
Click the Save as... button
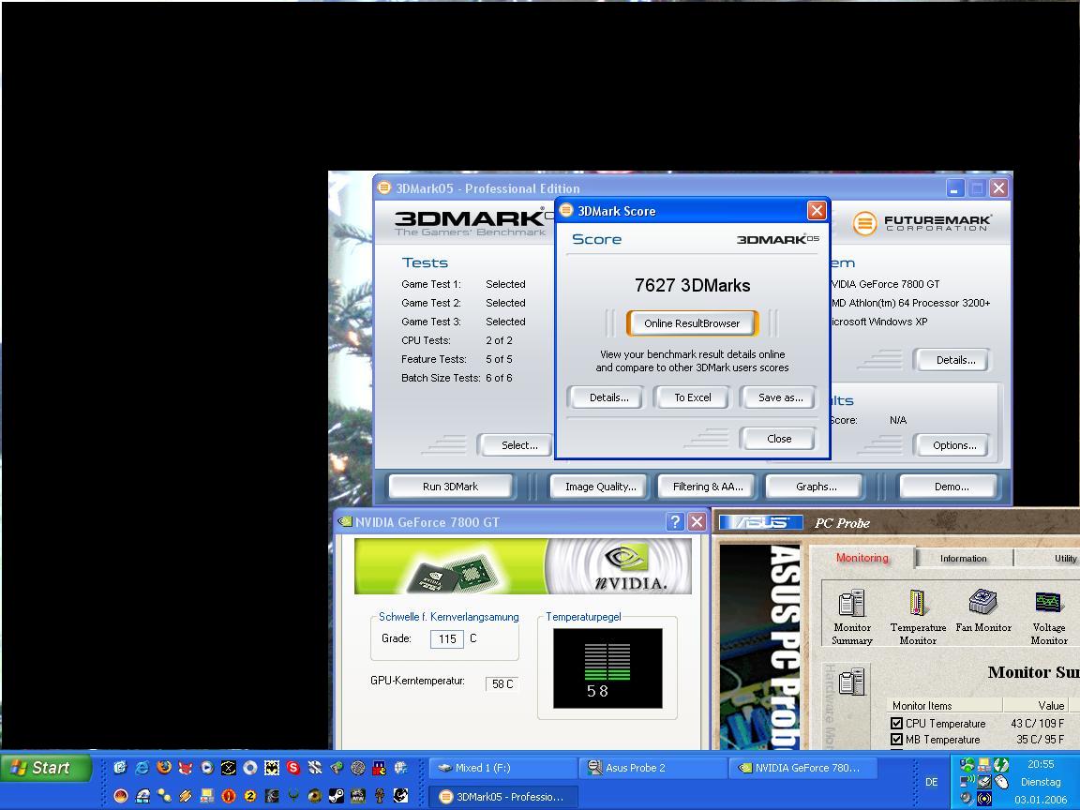[x=780, y=397]
